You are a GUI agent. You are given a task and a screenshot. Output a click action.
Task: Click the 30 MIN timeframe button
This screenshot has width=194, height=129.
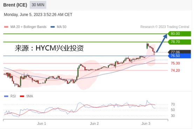(x=38, y=5)
